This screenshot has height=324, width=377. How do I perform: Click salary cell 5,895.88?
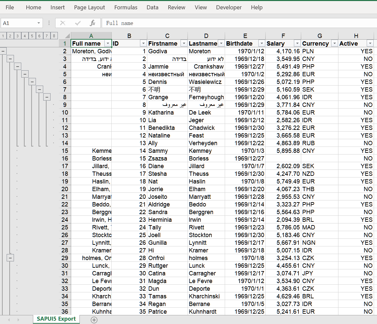coord(283,151)
